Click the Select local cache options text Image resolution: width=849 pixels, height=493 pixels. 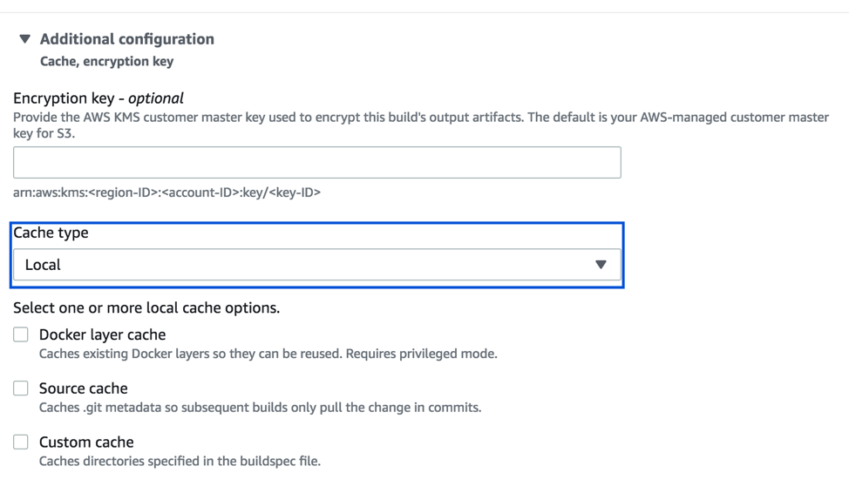[x=146, y=308]
